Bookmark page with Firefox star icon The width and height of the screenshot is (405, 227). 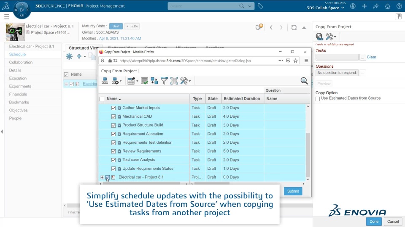coord(295,61)
